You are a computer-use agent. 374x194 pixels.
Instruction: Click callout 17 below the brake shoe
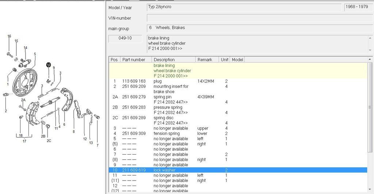coord(24,141)
